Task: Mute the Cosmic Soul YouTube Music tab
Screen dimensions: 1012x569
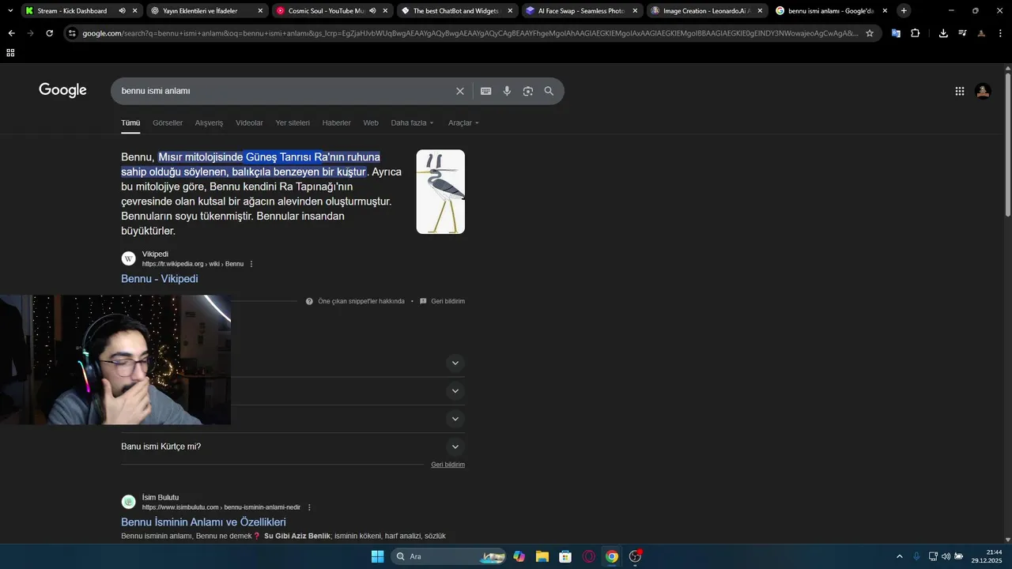Action: [x=372, y=11]
